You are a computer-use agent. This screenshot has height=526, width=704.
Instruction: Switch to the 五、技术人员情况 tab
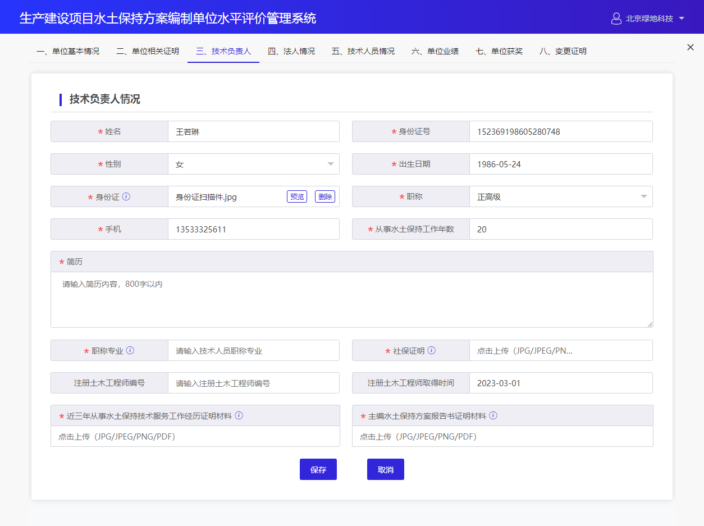(x=363, y=51)
